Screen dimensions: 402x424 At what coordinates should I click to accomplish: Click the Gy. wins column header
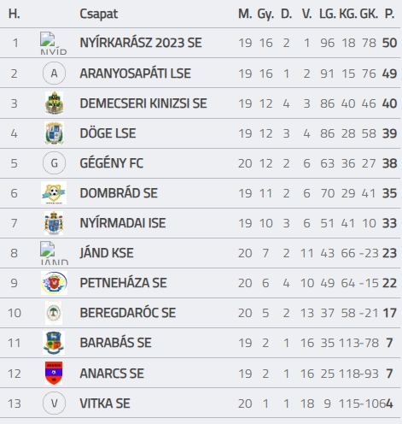(x=265, y=14)
